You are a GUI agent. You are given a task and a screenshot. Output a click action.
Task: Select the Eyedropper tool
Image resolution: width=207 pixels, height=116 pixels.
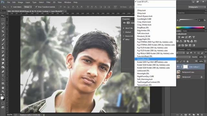[3, 35]
